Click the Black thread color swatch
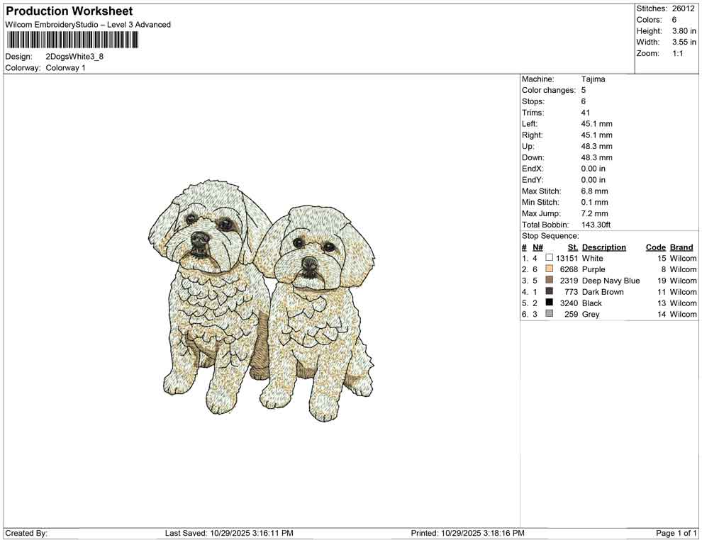Viewport: 702px width, 540px height. click(x=550, y=303)
